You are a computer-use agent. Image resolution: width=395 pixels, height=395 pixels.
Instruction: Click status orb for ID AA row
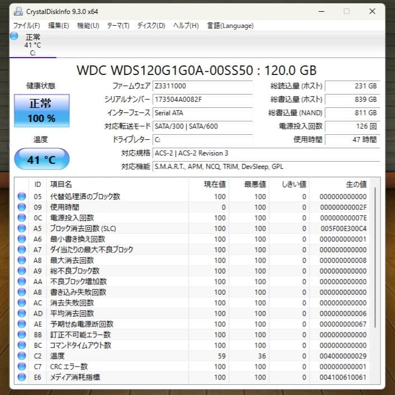point(22,281)
